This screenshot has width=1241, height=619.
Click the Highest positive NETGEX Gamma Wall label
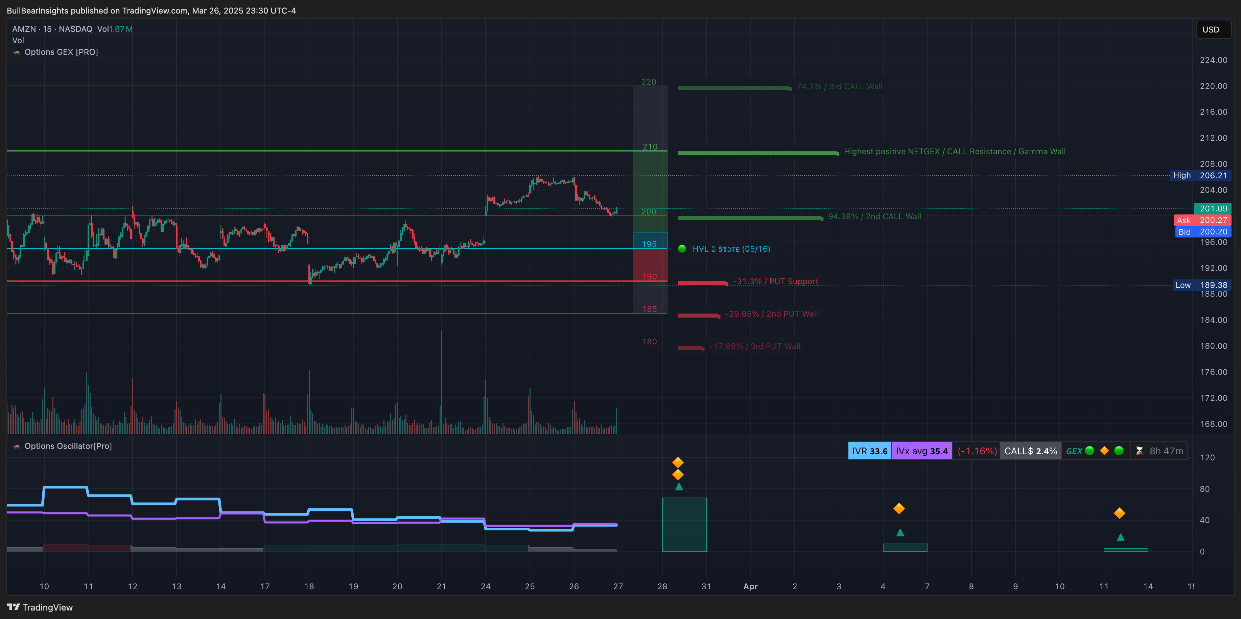pos(954,152)
